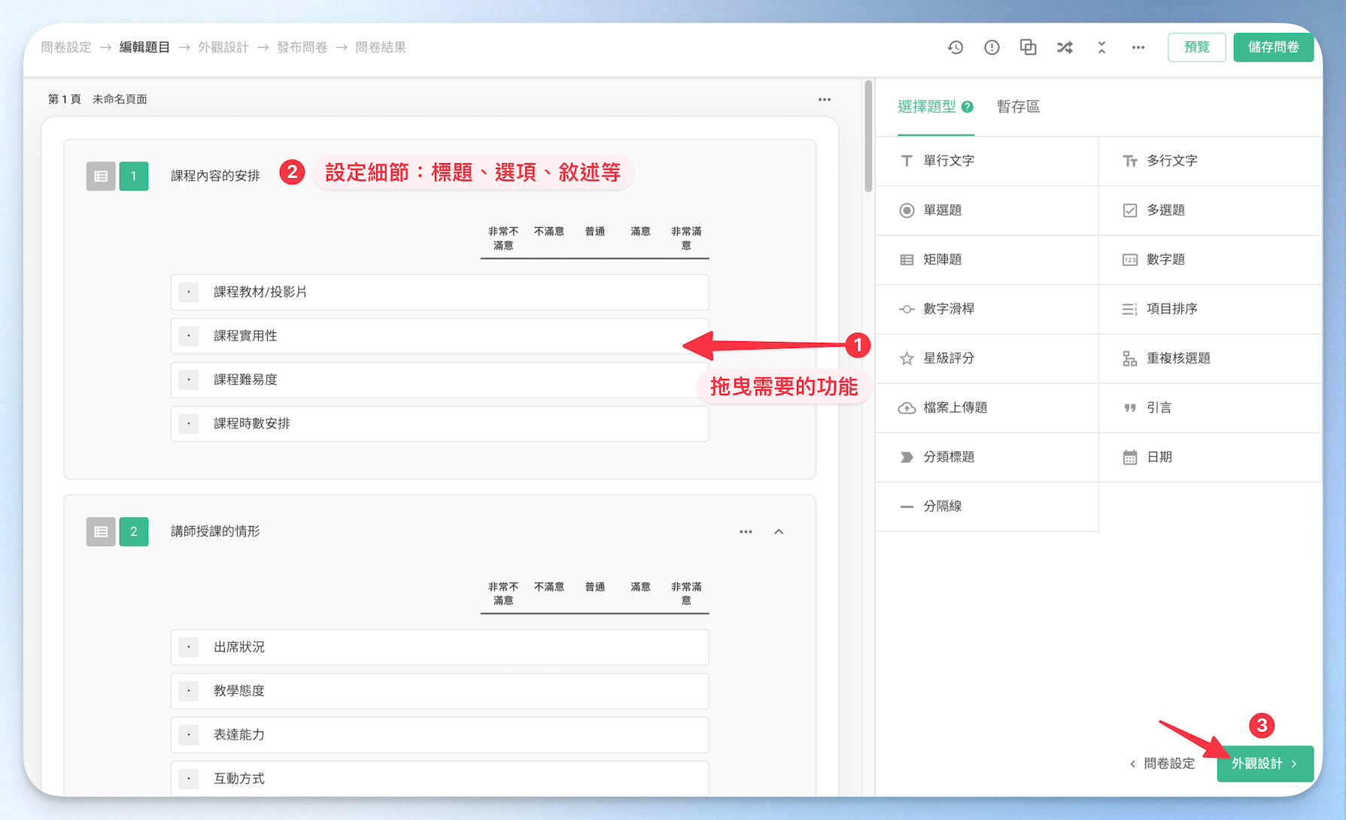Click the help icon beside 選擇題型
Screen dimensions: 1346x820
968,107
